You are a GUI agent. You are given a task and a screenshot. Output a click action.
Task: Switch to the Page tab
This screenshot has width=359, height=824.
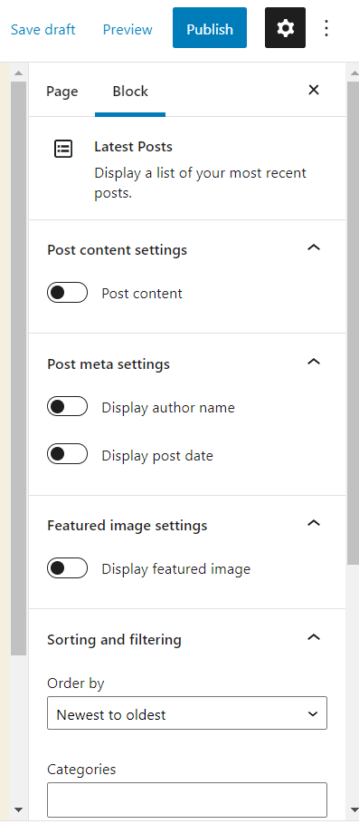coord(61,92)
